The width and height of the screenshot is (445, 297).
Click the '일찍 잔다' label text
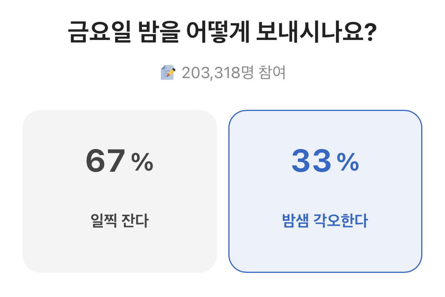pyautogui.click(x=120, y=221)
